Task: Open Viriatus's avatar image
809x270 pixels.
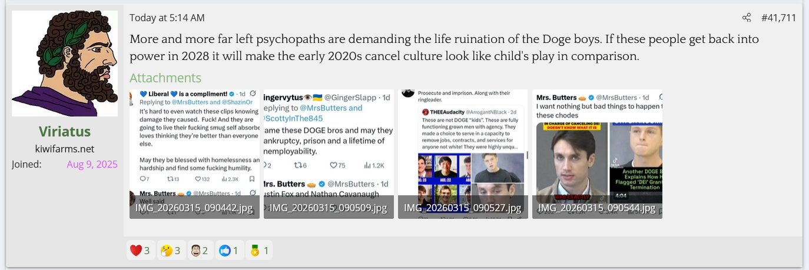Action: (x=65, y=64)
